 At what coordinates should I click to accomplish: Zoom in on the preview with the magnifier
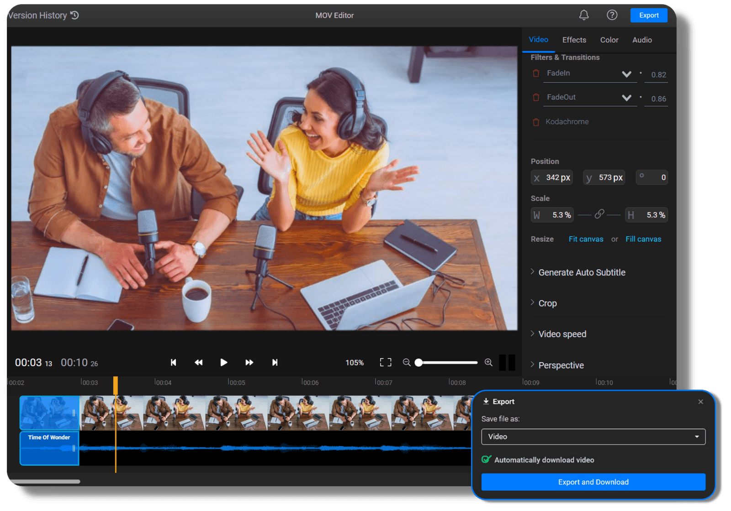point(488,362)
